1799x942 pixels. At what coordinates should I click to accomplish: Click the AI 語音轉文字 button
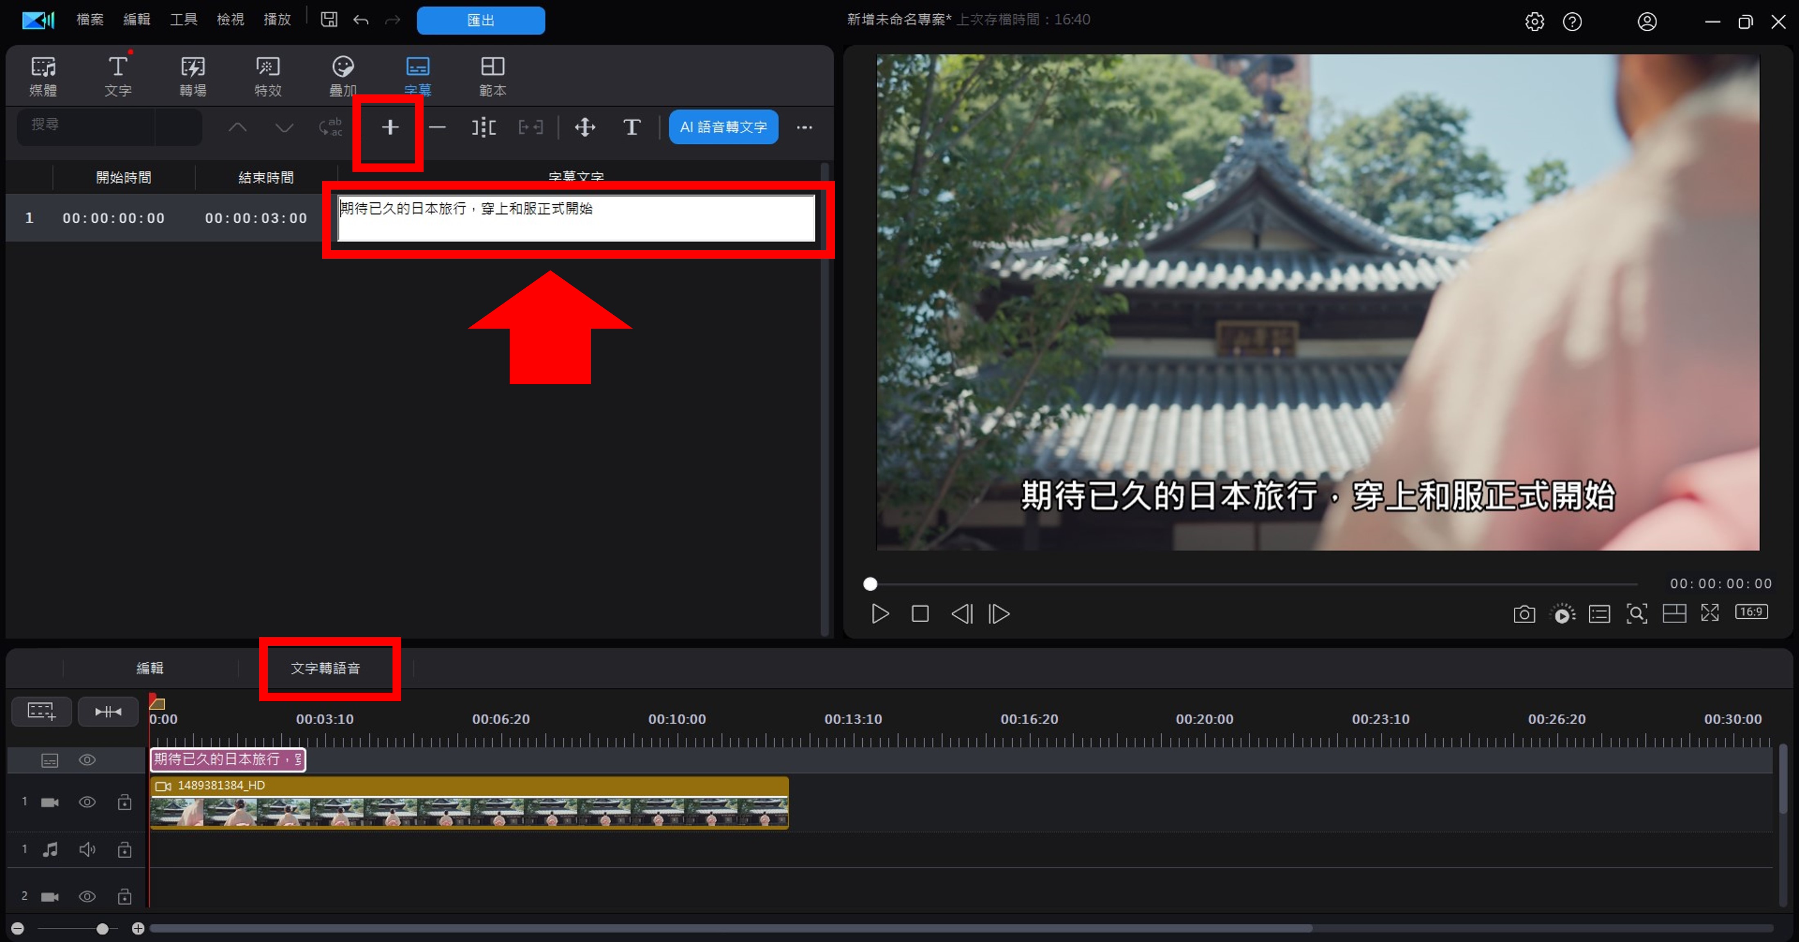(x=724, y=127)
